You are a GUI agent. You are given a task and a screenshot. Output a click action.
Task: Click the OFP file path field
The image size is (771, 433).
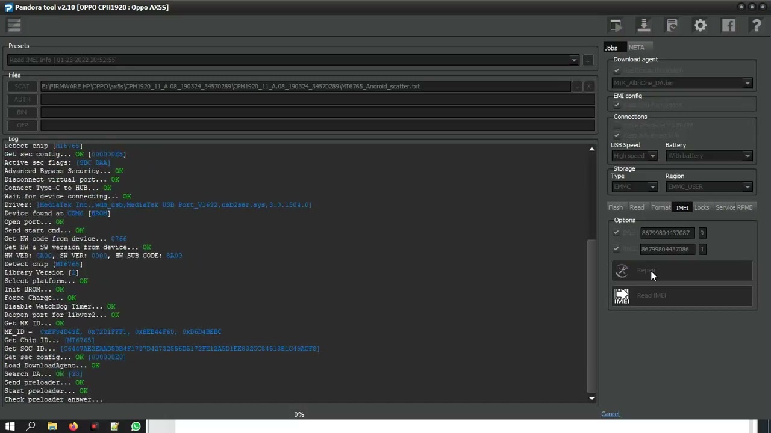coord(317,125)
